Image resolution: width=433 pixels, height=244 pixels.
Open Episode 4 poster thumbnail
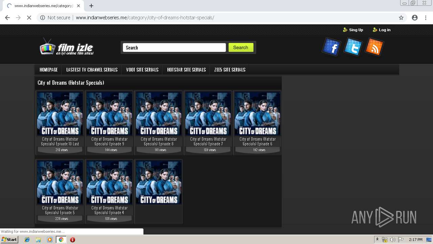tap(109, 182)
